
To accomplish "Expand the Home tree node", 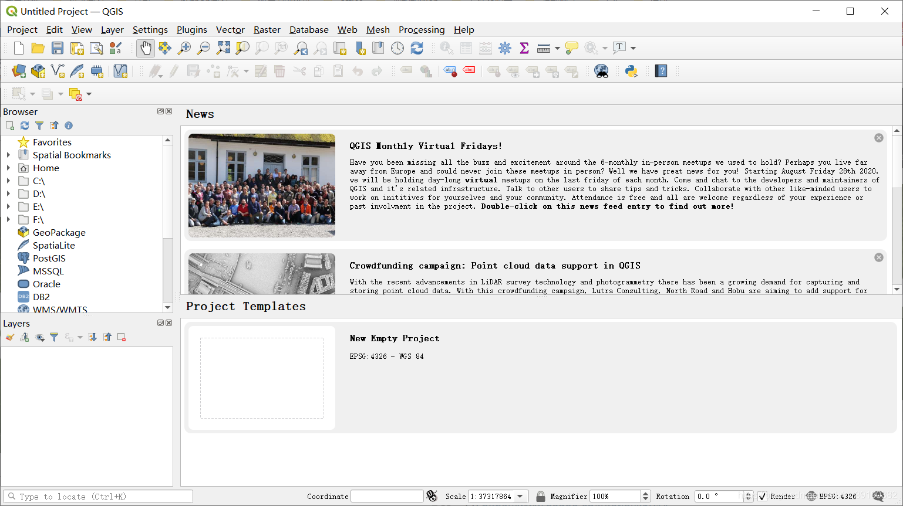I will tap(8, 168).
